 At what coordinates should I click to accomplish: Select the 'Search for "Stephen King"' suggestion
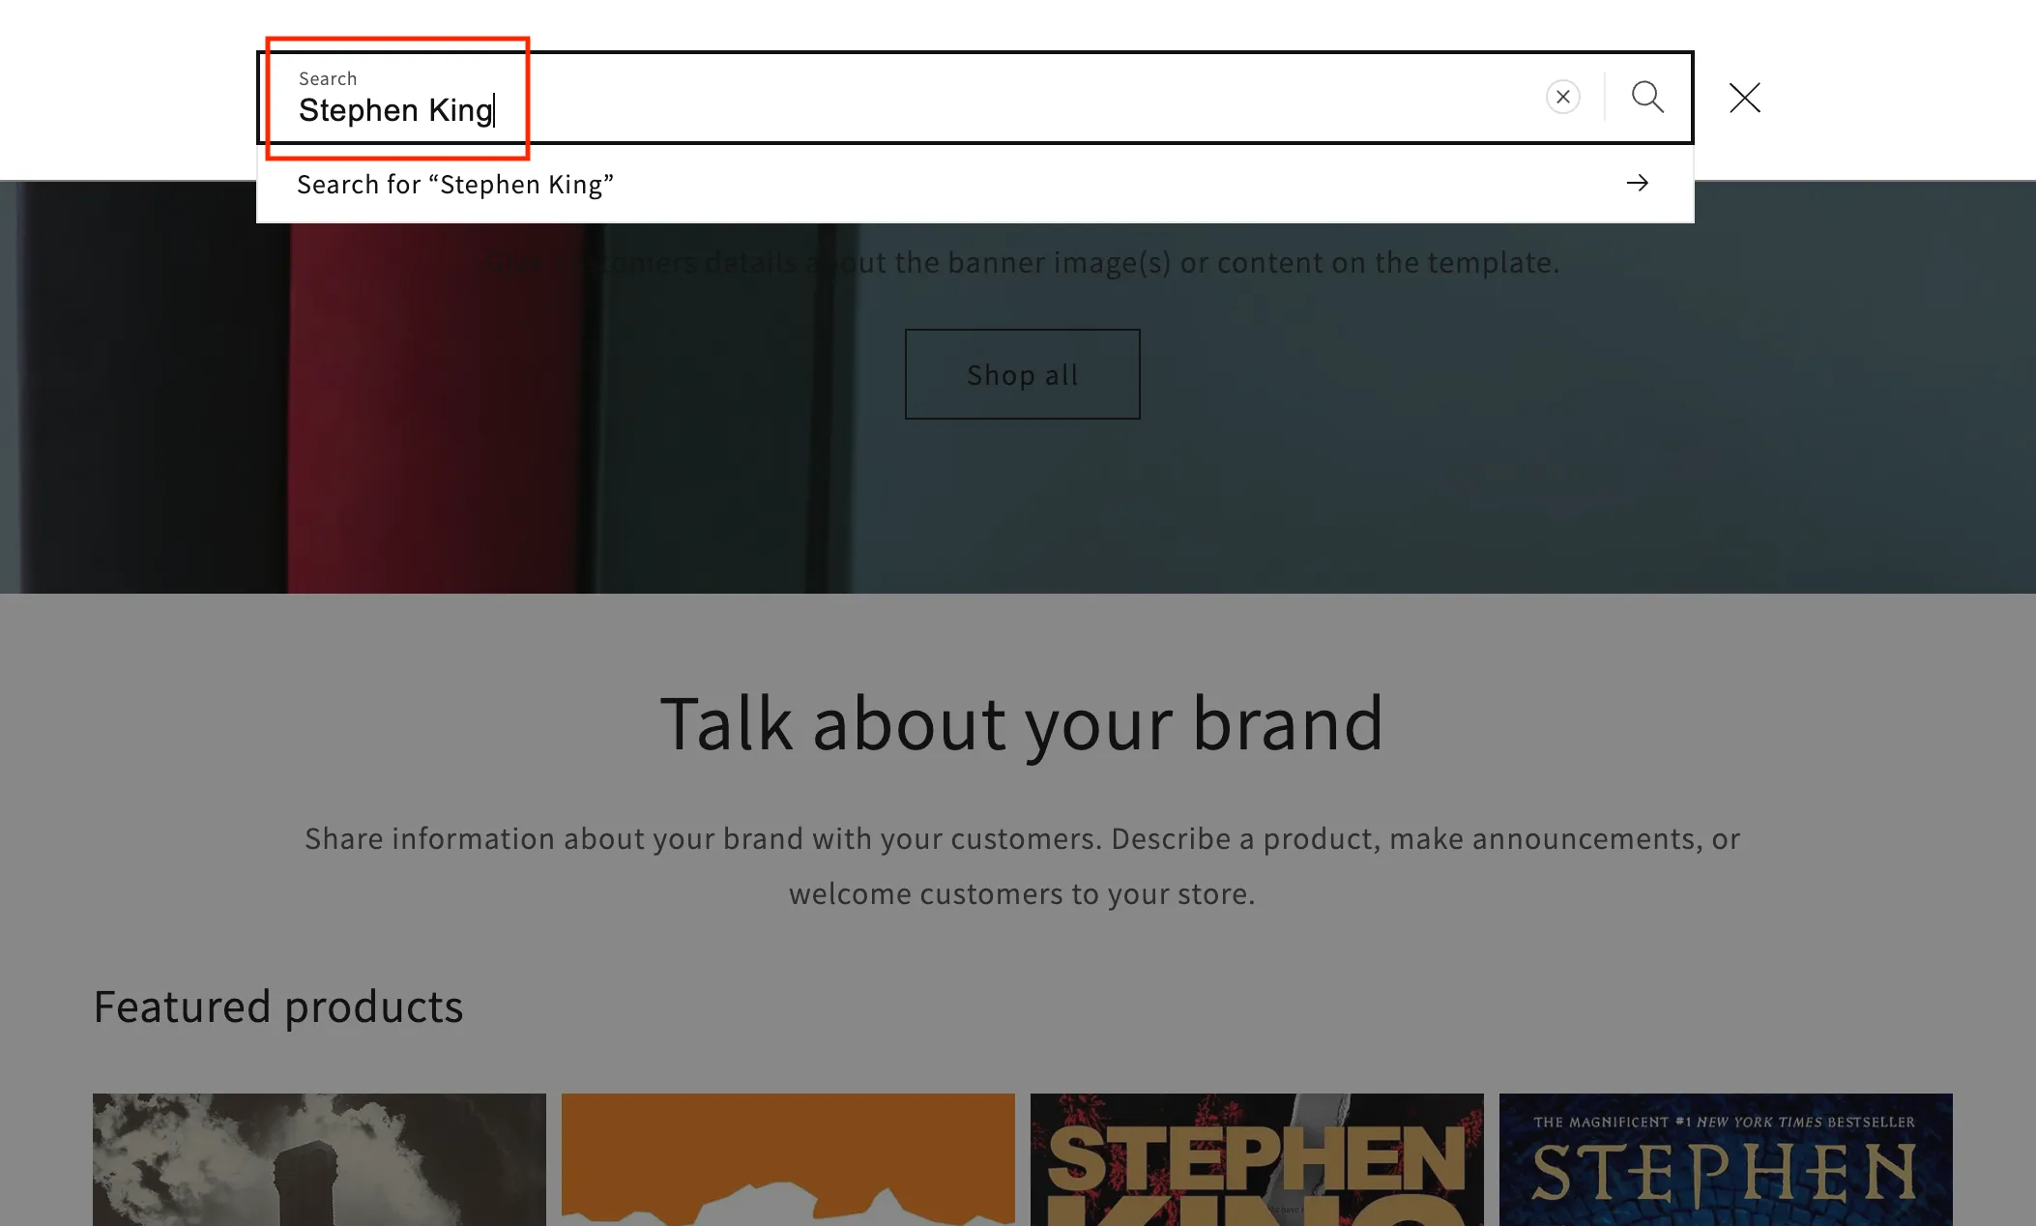tap(456, 184)
